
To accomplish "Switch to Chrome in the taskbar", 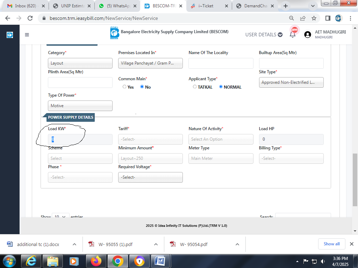I will (x=117, y=261).
